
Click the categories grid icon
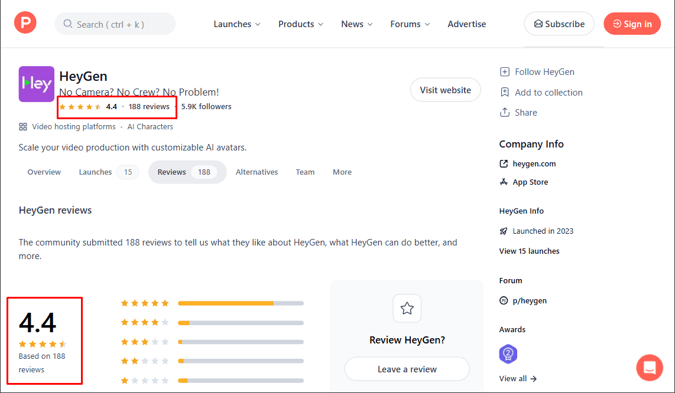[23, 126]
